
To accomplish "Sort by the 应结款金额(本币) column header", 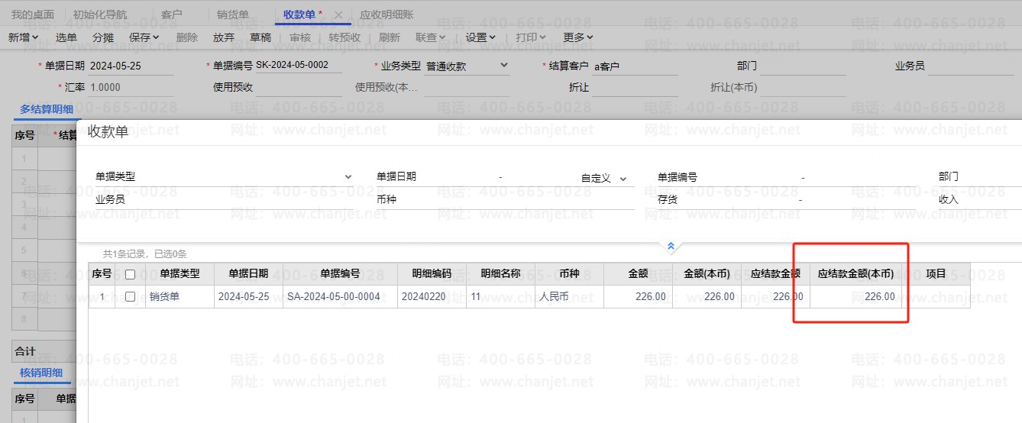I will point(855,274).
